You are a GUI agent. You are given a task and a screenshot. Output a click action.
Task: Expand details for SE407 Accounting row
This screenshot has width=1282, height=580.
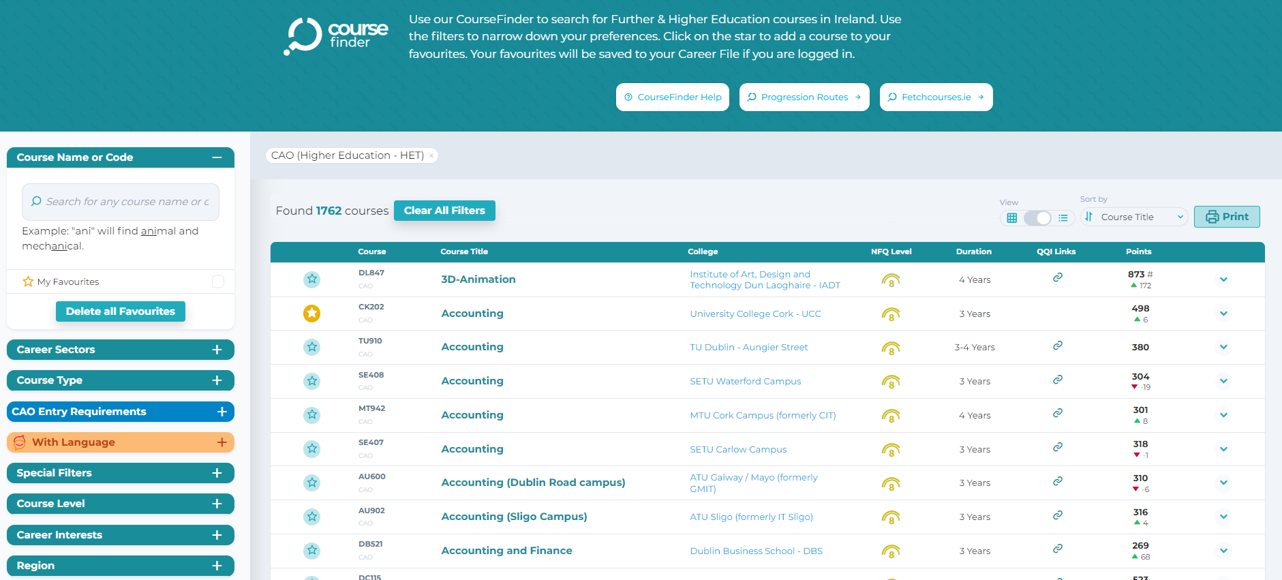click(x=1223, y=449)
